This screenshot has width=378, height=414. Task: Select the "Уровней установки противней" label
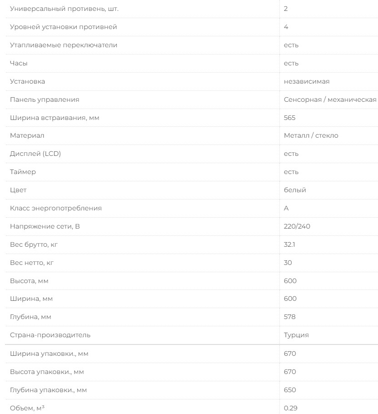[63, 27]
